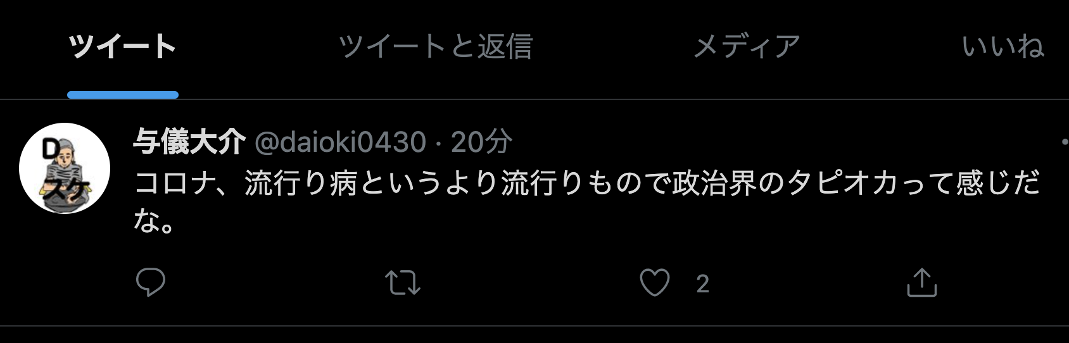This screenshot has height=343, width=1069.
Task: Open the tweet's more options dot at the right edge
Action: pyautogui.click(x=1065, y=142)
